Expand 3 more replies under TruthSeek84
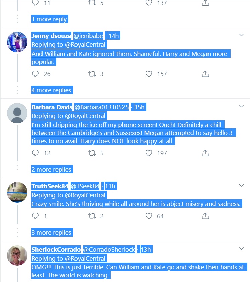 tap(51, 233)
